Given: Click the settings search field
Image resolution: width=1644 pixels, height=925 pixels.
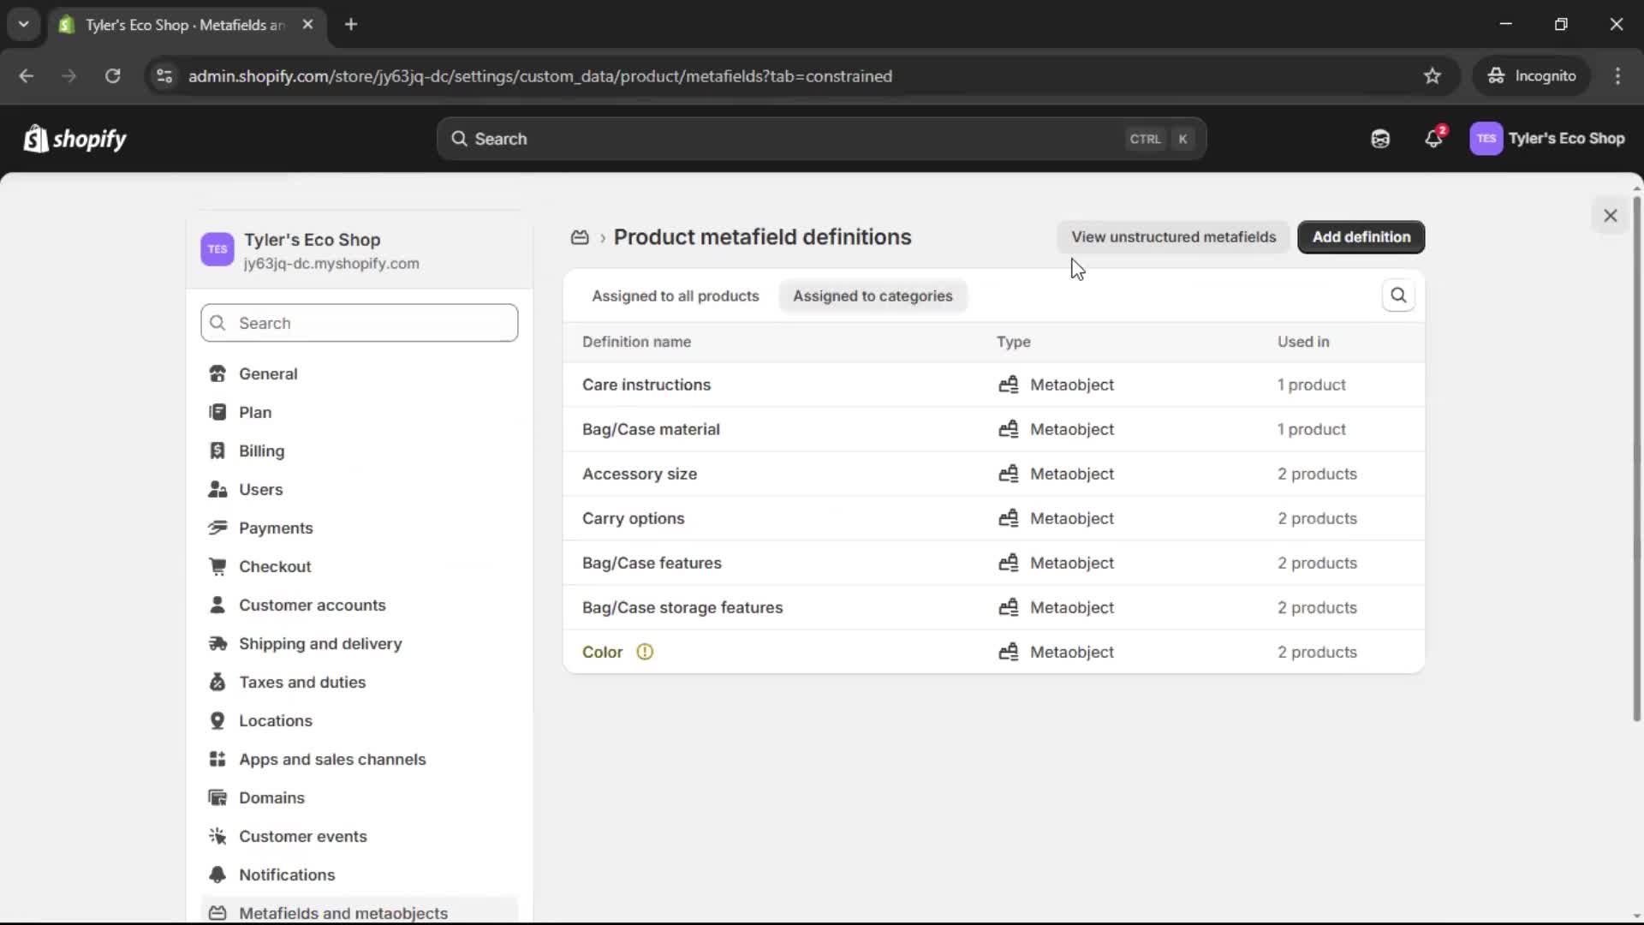Looking at the screenshot, I should [x=360, y=323].
